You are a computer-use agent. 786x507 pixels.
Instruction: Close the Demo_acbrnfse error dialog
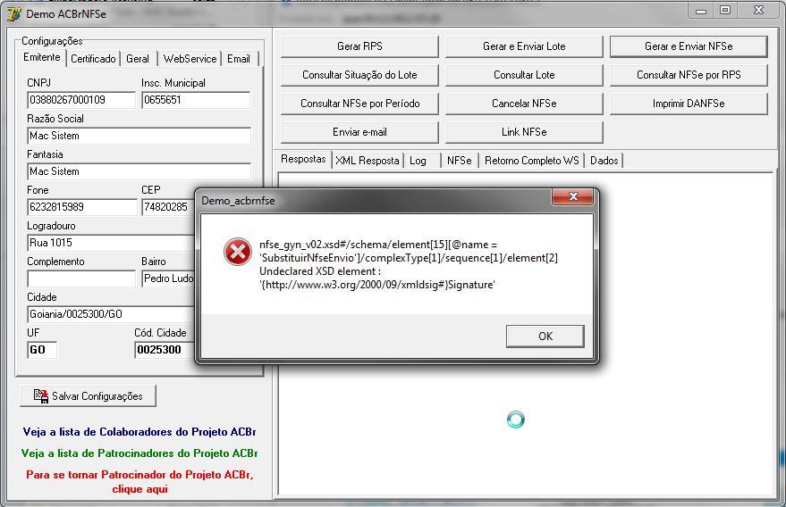572,196
